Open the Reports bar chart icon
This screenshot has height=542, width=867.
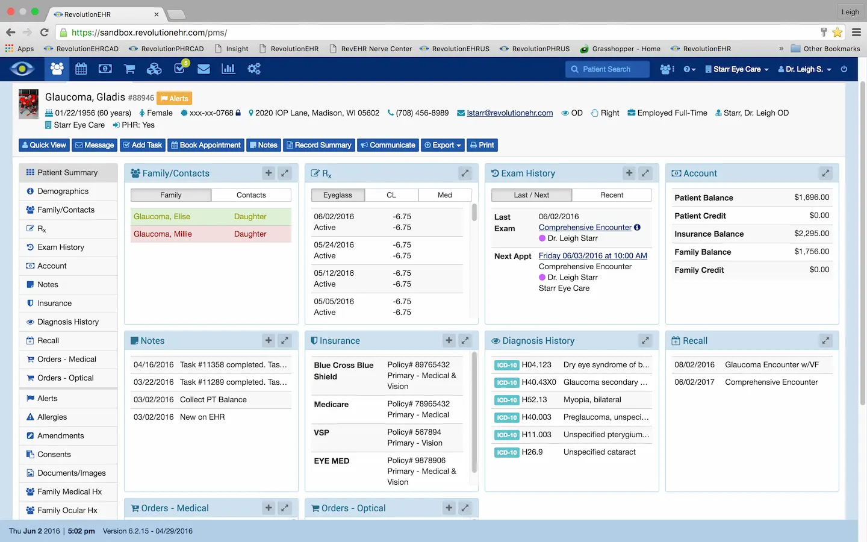[x=229, y=69]
